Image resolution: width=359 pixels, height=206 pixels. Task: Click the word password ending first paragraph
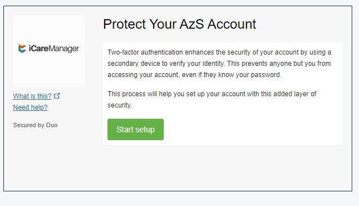pyautogui.click(x=266, y=75)
